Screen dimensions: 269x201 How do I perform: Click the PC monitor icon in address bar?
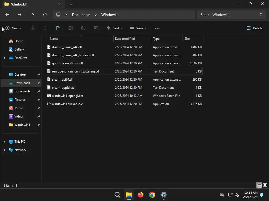pos(58,15)
